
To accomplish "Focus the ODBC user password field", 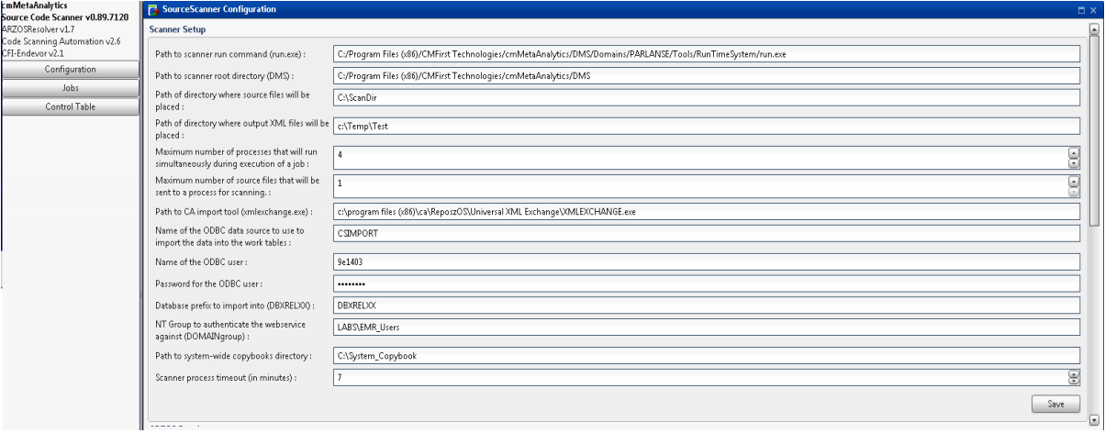I will tap(706, 283).
